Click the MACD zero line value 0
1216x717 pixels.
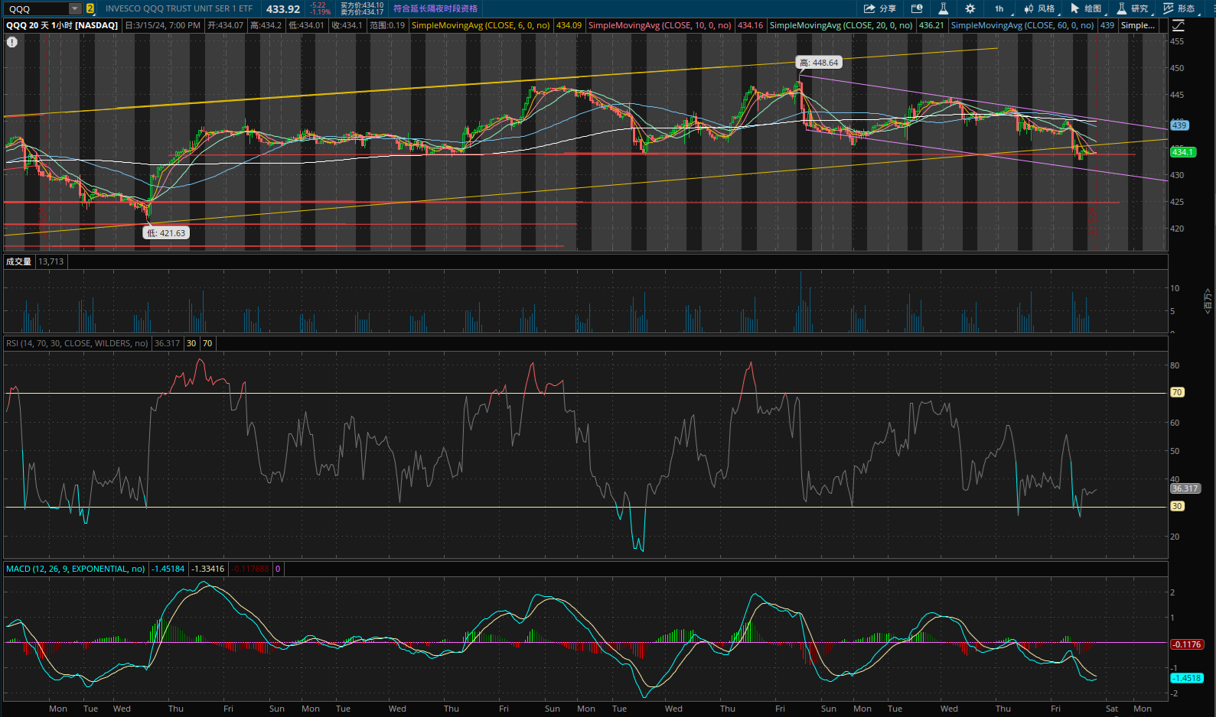click(x=278, y=569)
